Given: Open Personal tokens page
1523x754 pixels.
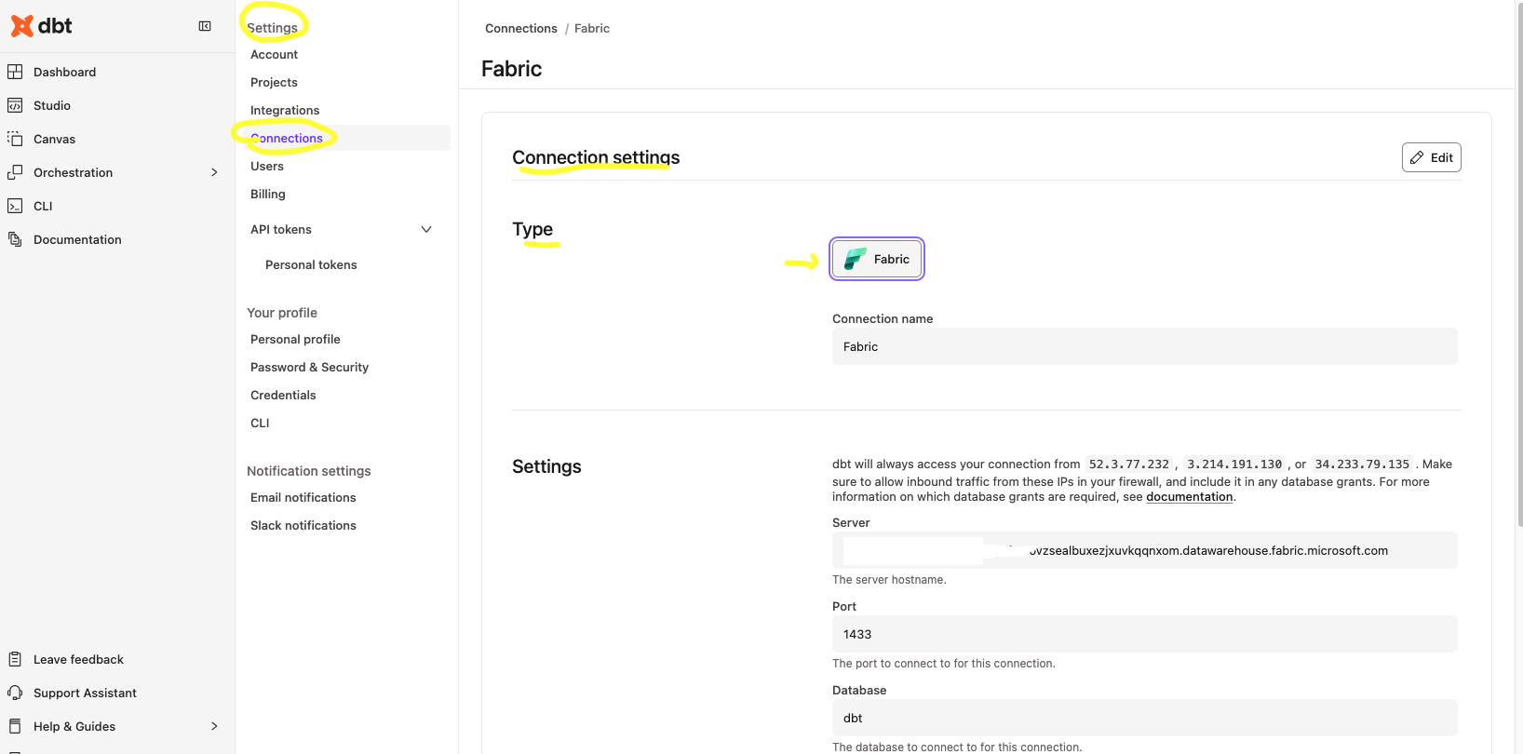Looking at the screenshot, I should coord(311,264).
